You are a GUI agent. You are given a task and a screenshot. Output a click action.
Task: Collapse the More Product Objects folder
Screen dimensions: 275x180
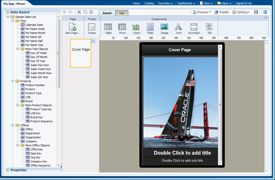coord(18,105)
